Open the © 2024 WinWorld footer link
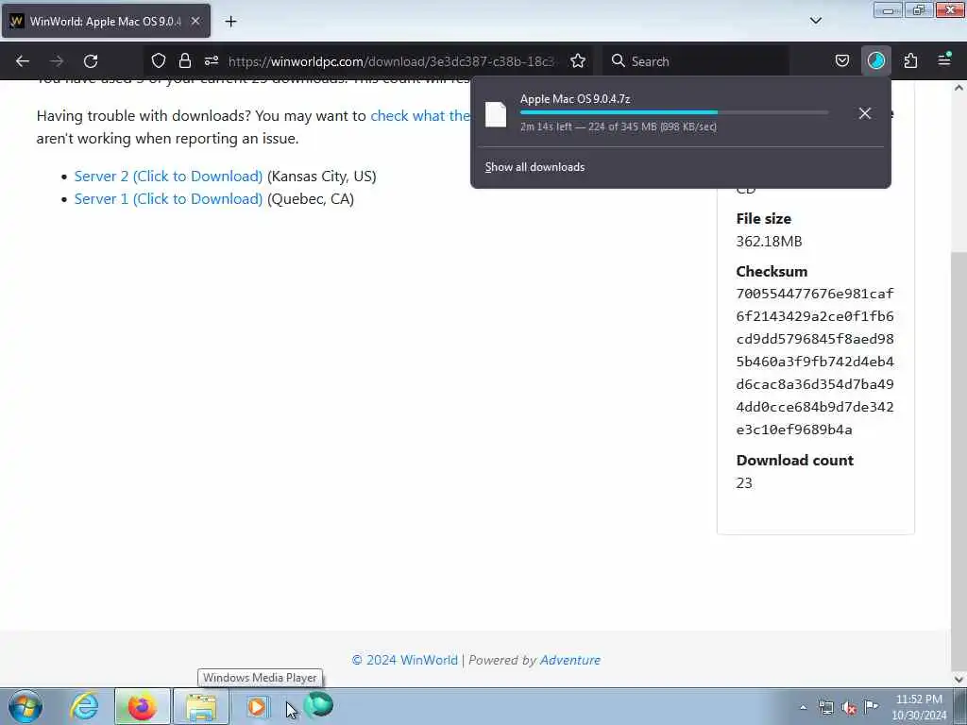The height and width of the screenshot is (725, 967). 404,660
